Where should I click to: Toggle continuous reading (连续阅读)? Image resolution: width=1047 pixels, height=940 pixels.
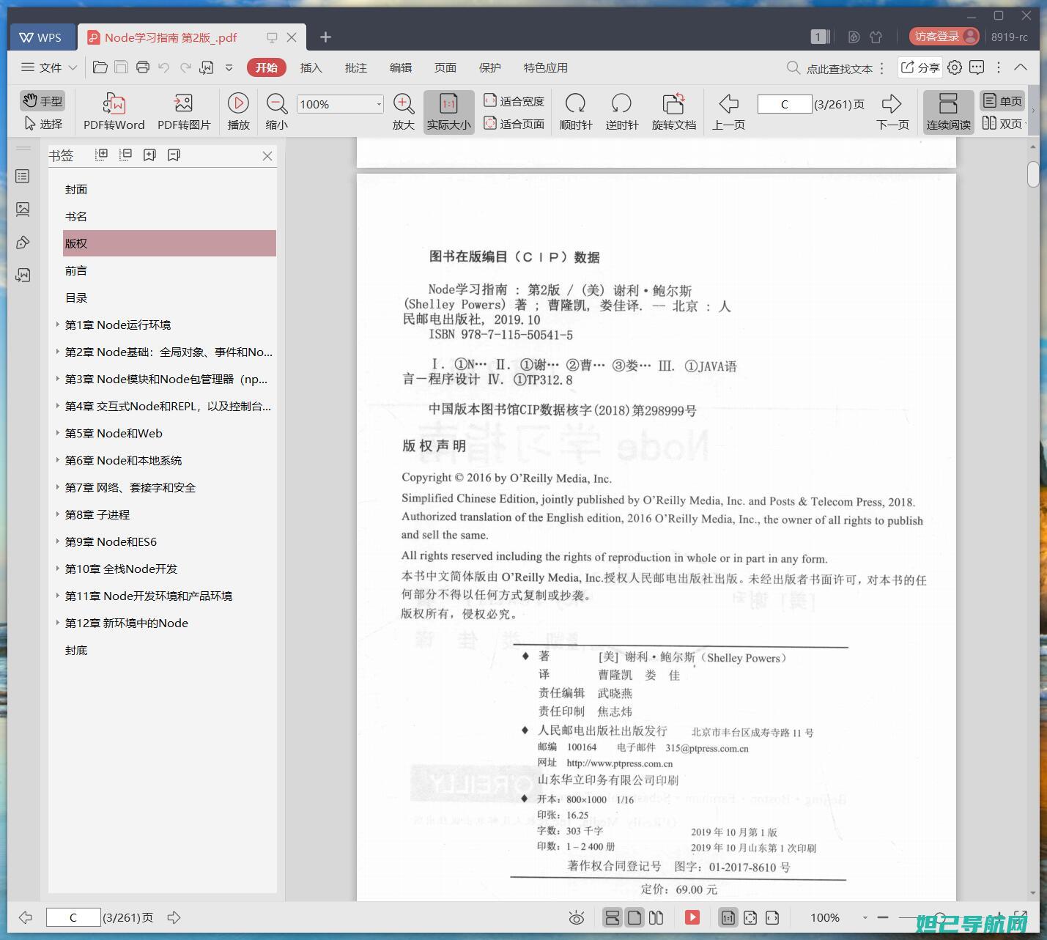[x=948, y=112]
